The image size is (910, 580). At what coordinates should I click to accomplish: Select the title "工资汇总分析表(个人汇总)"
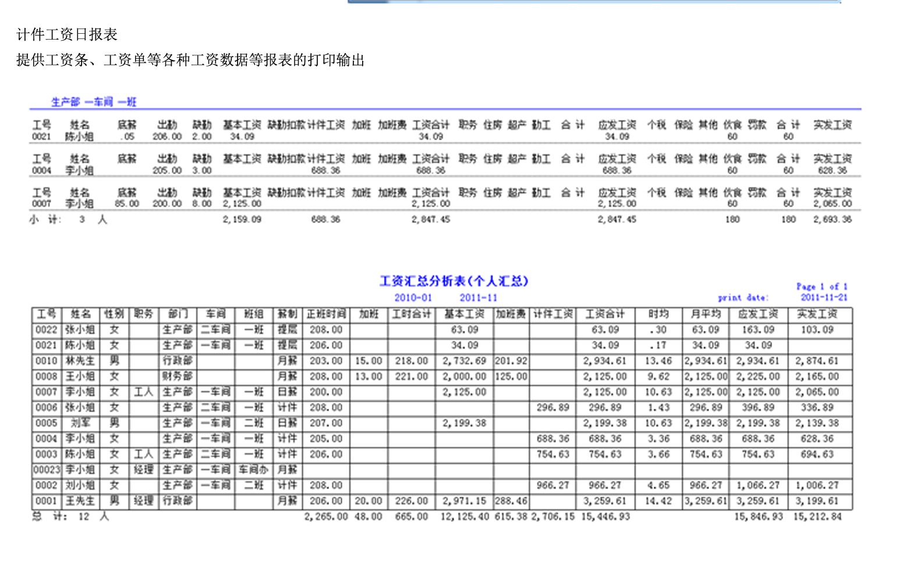454,281
